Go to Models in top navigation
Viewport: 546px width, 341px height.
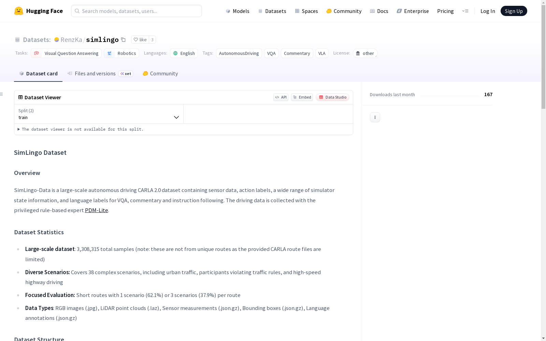[x=238, y=11]
